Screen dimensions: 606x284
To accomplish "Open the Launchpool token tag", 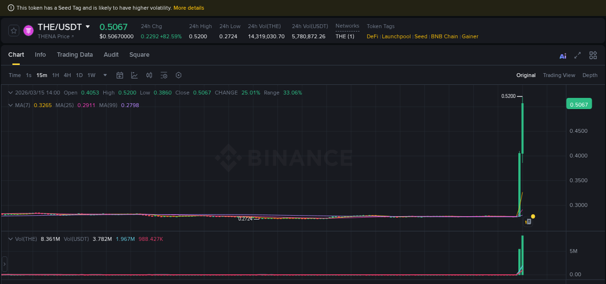I will pos(396,36).
